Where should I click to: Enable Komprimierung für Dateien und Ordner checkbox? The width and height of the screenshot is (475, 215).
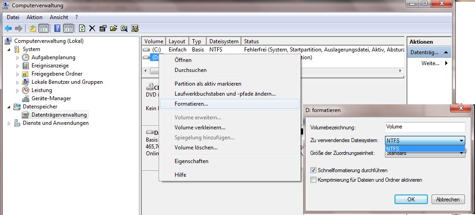pyautogui.click(x=314, y=180)
